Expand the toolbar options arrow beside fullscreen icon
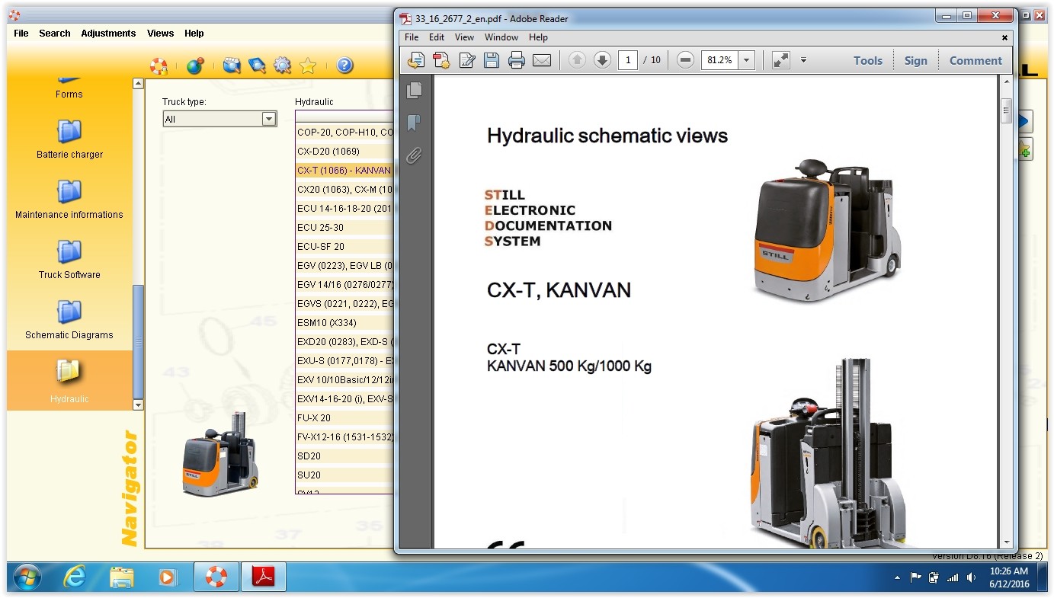This screenshot has height=598, width=1054. (x=803, y=60)
